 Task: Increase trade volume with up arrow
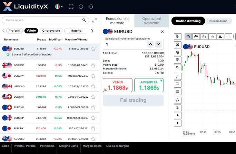150,44
